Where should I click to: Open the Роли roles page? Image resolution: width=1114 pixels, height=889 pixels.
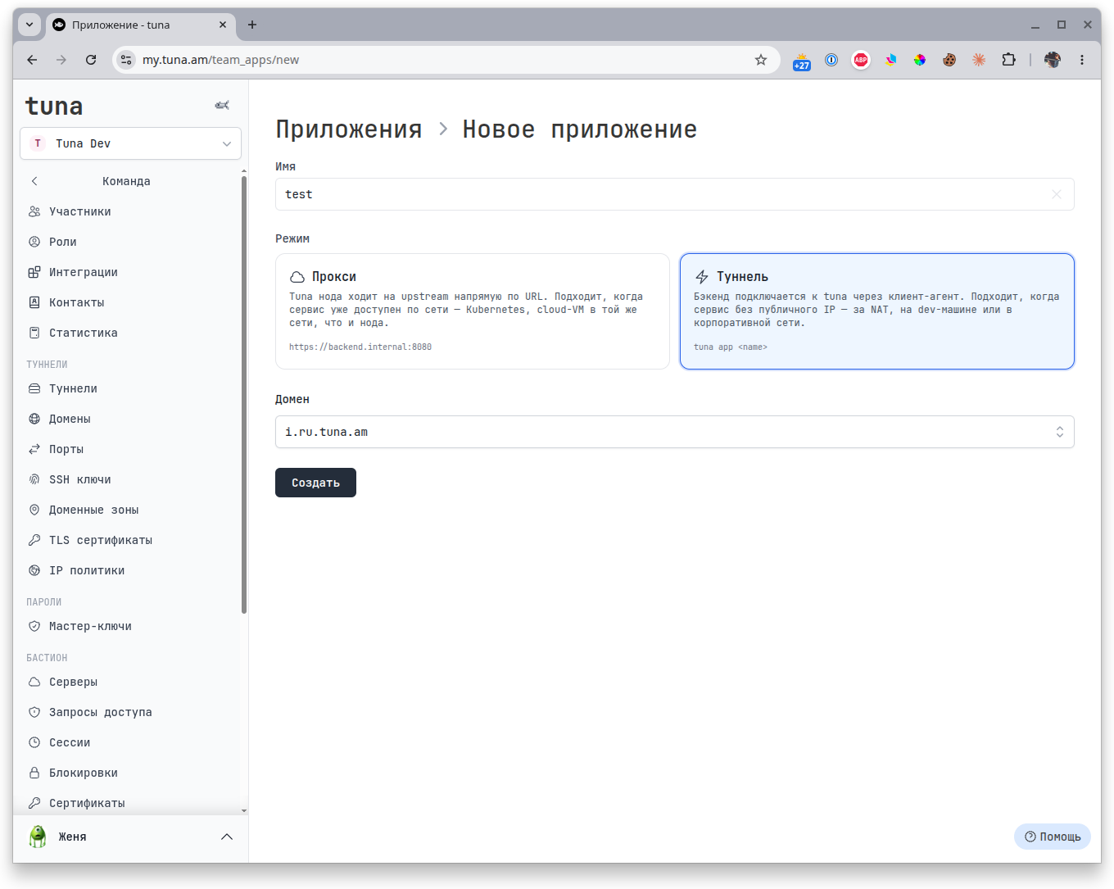(x=63, y=242)
